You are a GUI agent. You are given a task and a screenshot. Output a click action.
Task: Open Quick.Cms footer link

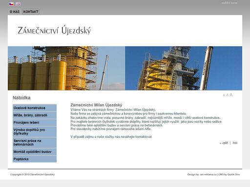[x=233, y=174]
